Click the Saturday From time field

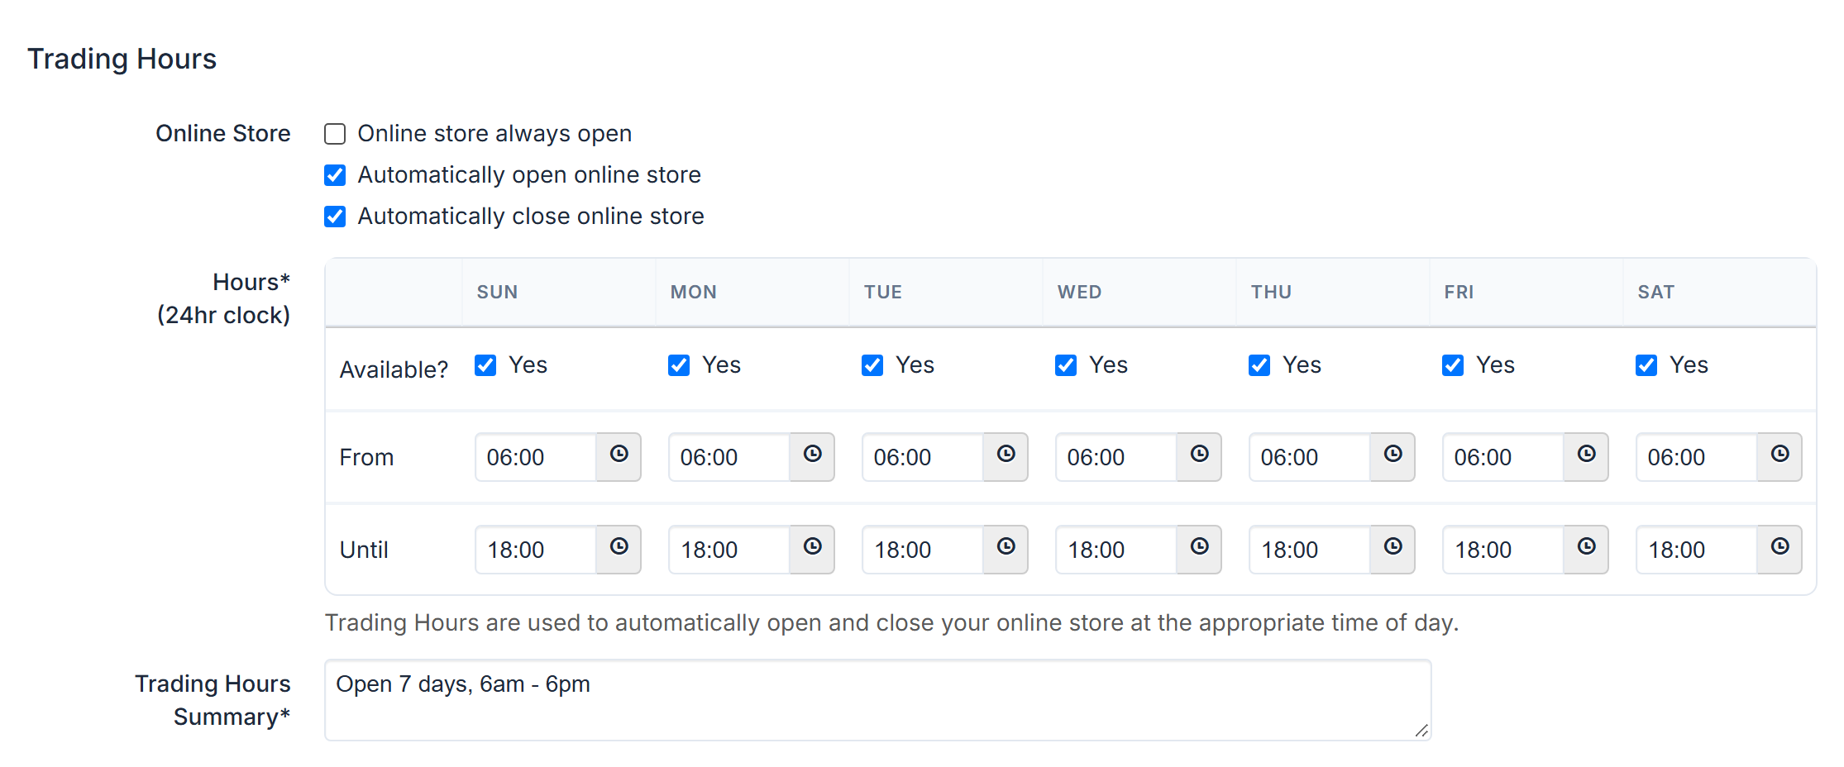click(1697, 457)
